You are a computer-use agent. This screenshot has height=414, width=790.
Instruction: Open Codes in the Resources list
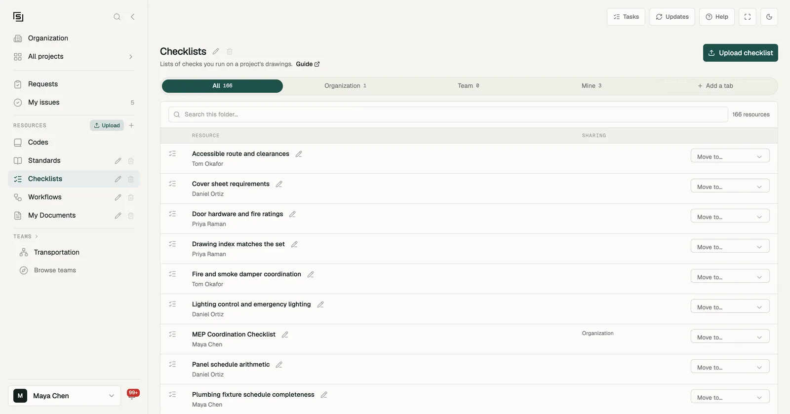(74, 142)
